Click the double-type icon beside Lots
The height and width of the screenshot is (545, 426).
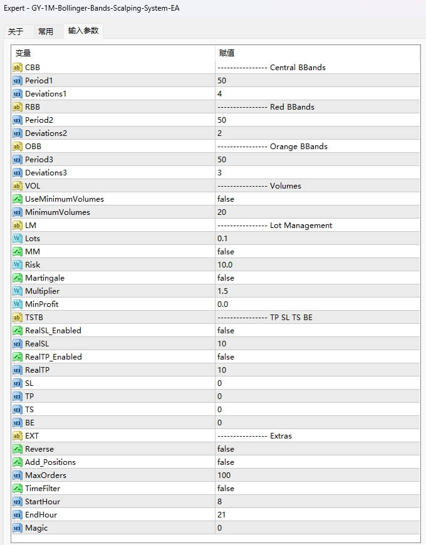(18, 238)
